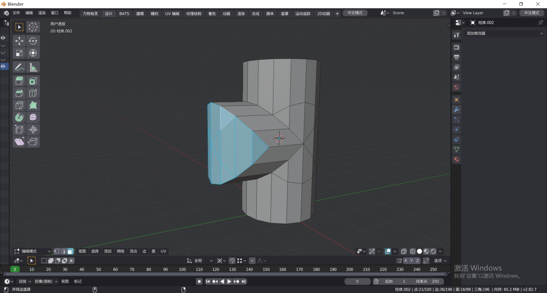Screen dimensions: 547x293
Task: Open the 编辑模式 mode dropdown
Action: tap(32, 252)
